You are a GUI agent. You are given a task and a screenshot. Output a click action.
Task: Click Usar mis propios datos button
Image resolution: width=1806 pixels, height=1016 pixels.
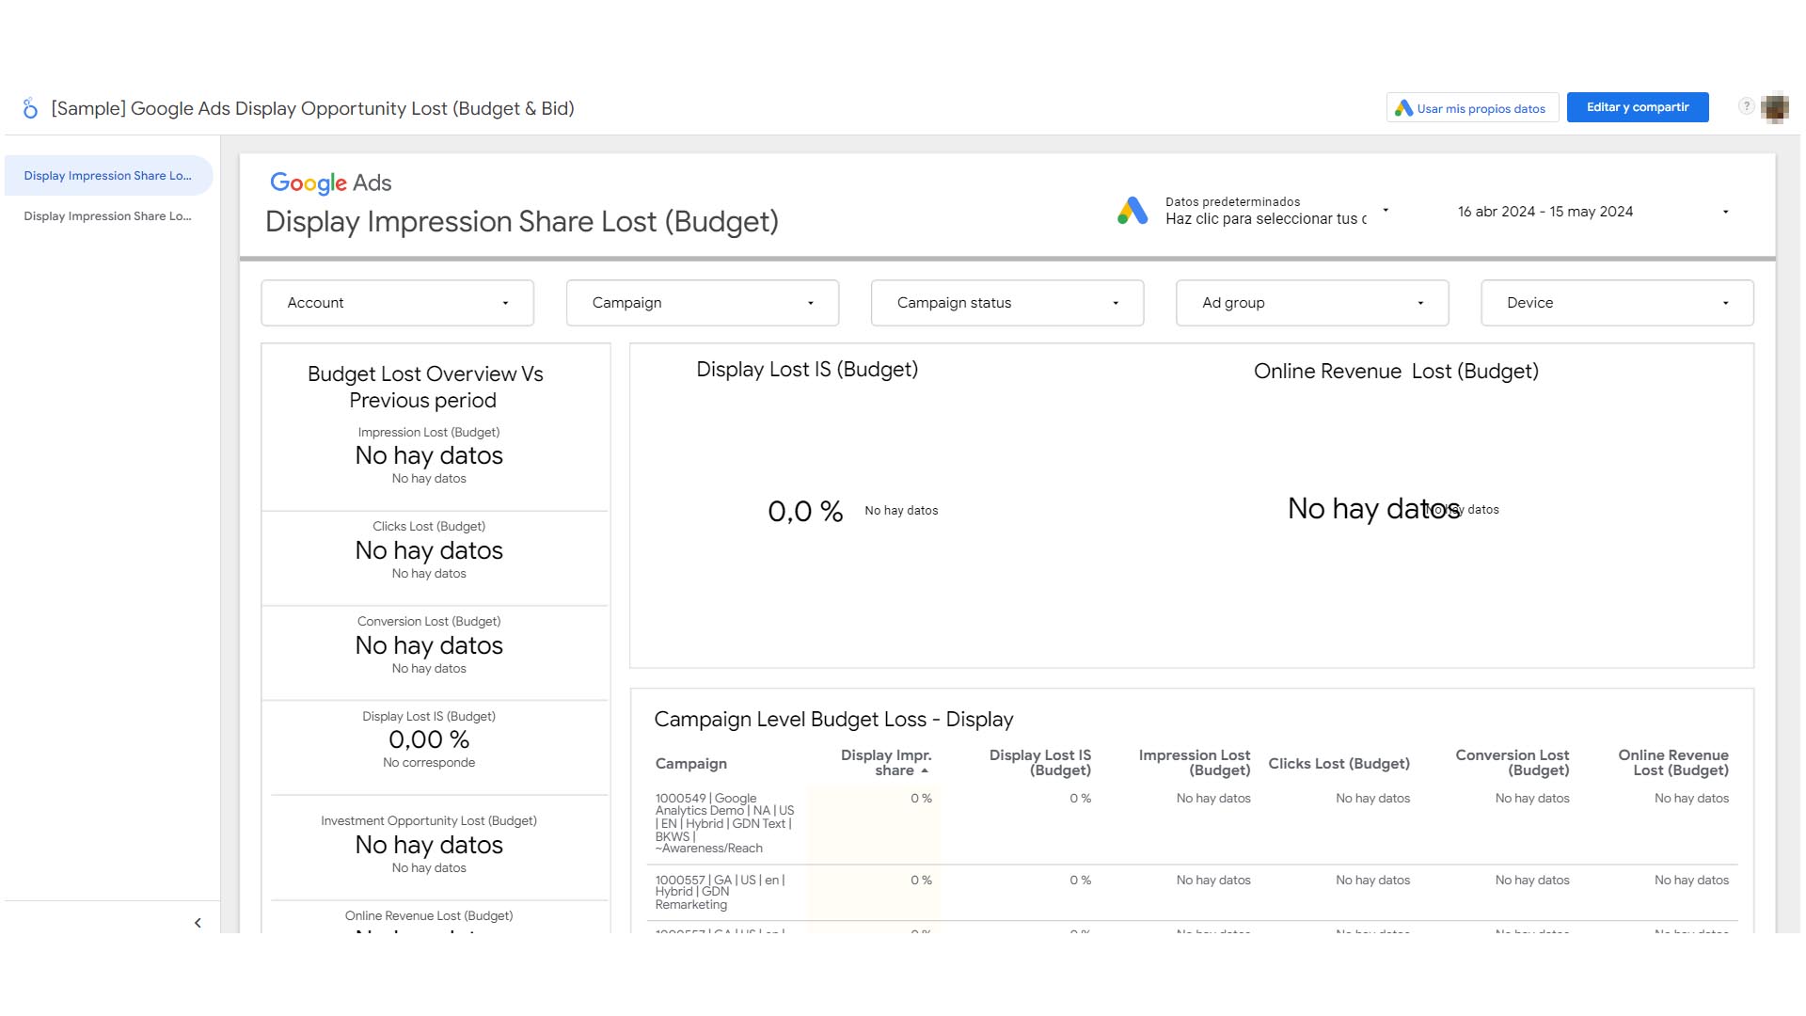tap(1472, 108)
